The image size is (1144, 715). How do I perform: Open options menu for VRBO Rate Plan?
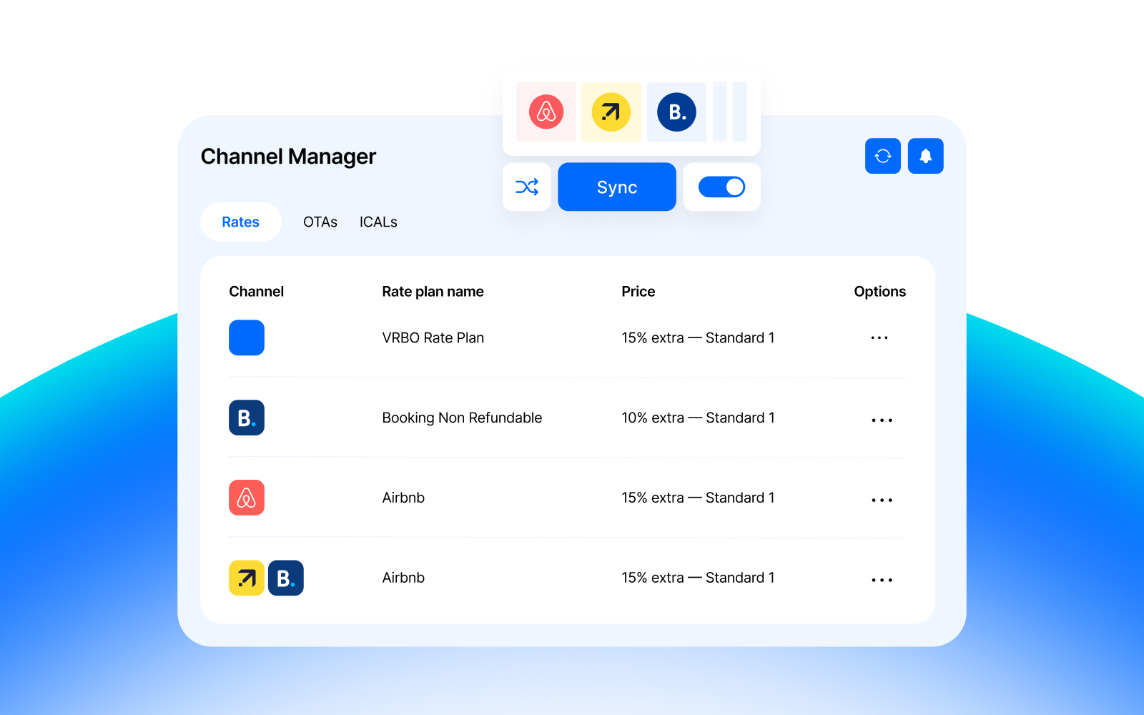[x=879, y=337]
